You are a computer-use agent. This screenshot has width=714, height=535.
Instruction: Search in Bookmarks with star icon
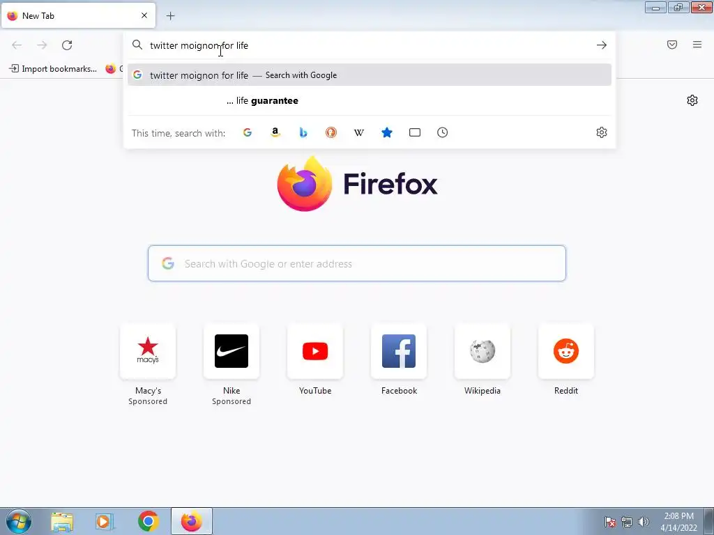pyautogui.click(x=386, y=132)
